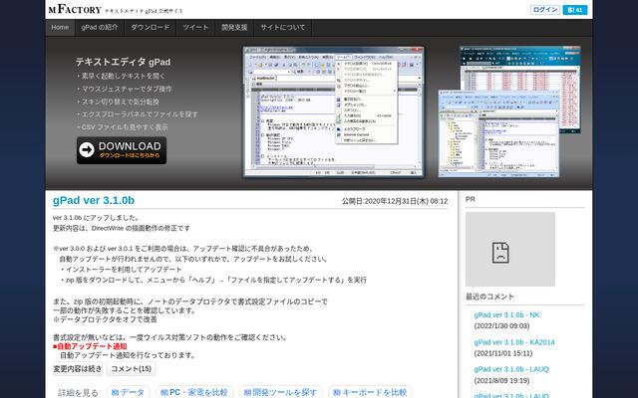Click the 変更内容は続き read more button
Image resolution: width=638 pixels, height=398 pixels.
pyautogui.click(x=78, y=369)
